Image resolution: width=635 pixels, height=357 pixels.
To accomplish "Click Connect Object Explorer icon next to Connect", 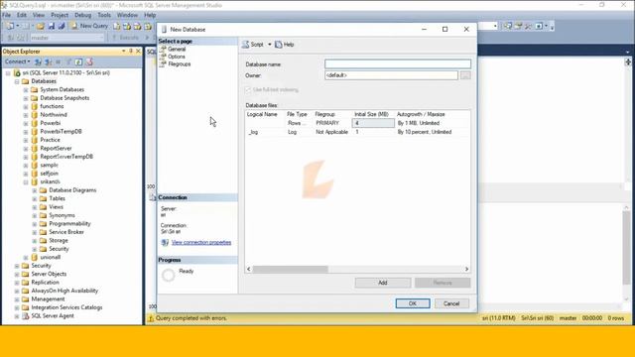I will coord(38,61).
